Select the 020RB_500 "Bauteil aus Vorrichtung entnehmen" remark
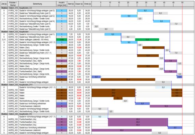The height and width of the screenshot is (135, 195). tap(33, 77)
